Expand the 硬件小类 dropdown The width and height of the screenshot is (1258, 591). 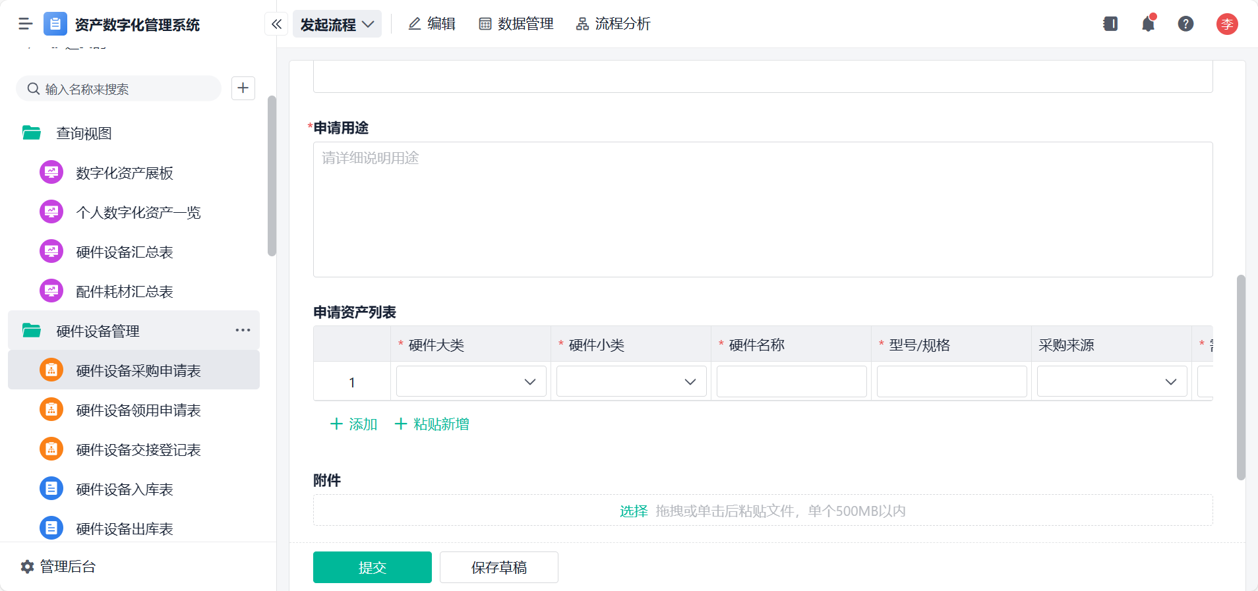tap(631, 381)
